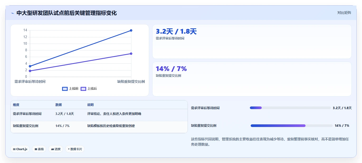The width and height of the screenshot is (362, 163).
Task: Click the progress label 需求评审后等待时间
Action: pyautogui.click(x=205, y=108)
